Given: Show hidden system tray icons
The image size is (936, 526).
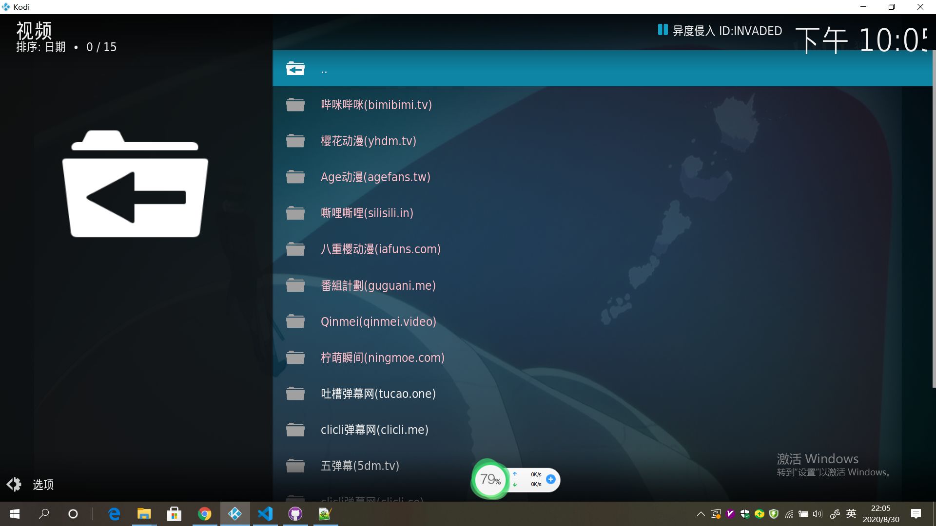Looking at the screenshot, I should click(x=701, y=514).
